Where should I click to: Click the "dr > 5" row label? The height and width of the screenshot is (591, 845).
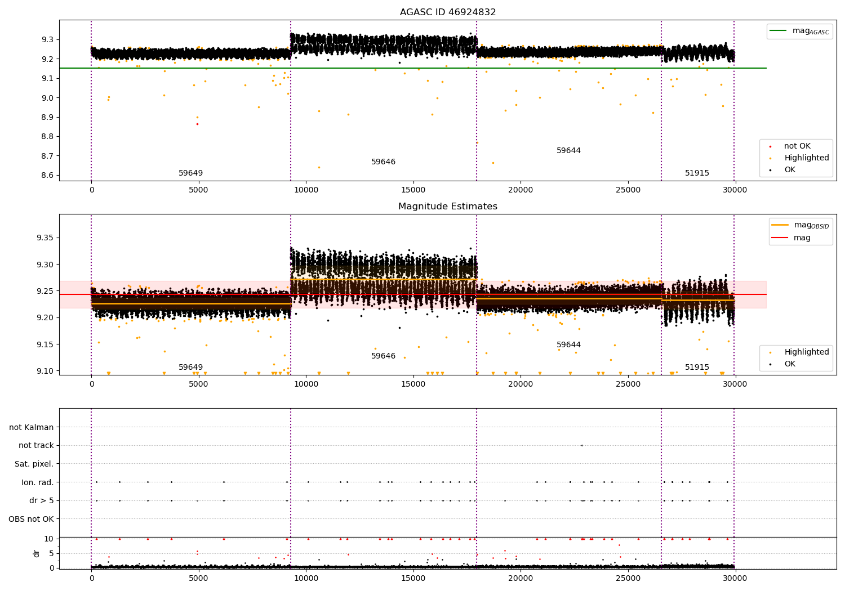pyautogui.click(x=42, y=501)
